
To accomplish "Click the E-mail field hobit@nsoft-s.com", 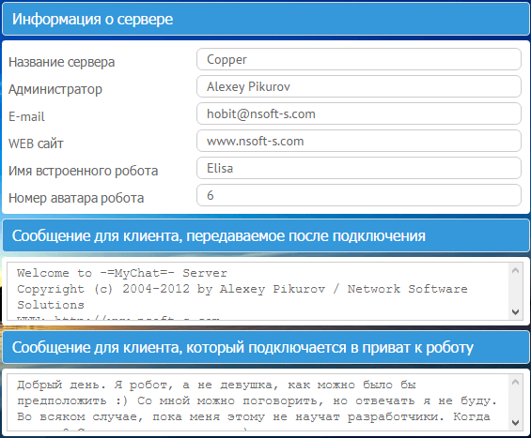I will [359, 113].
